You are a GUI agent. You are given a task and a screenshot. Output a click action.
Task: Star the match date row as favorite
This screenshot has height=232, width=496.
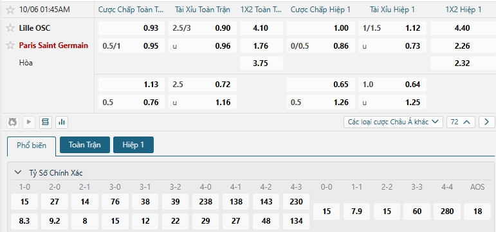pyautogui.click(x=10, y=10)
